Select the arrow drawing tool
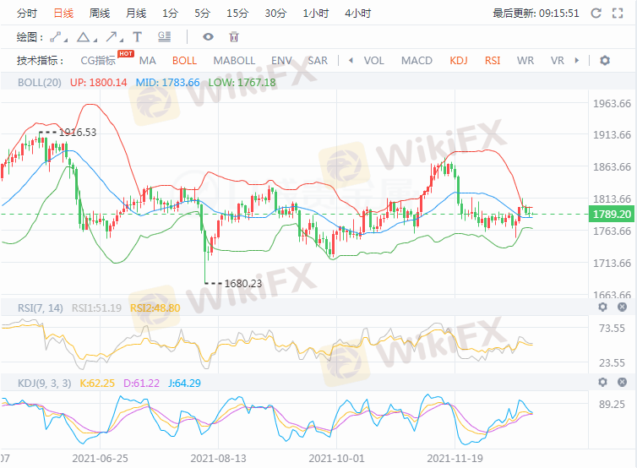 (x=110, y=37)
